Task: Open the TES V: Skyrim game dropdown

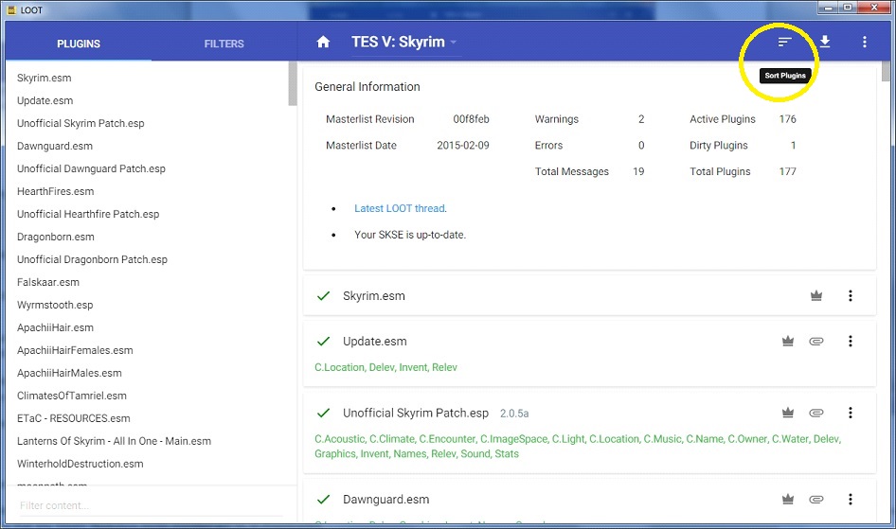Action: [x=404, y=43]
